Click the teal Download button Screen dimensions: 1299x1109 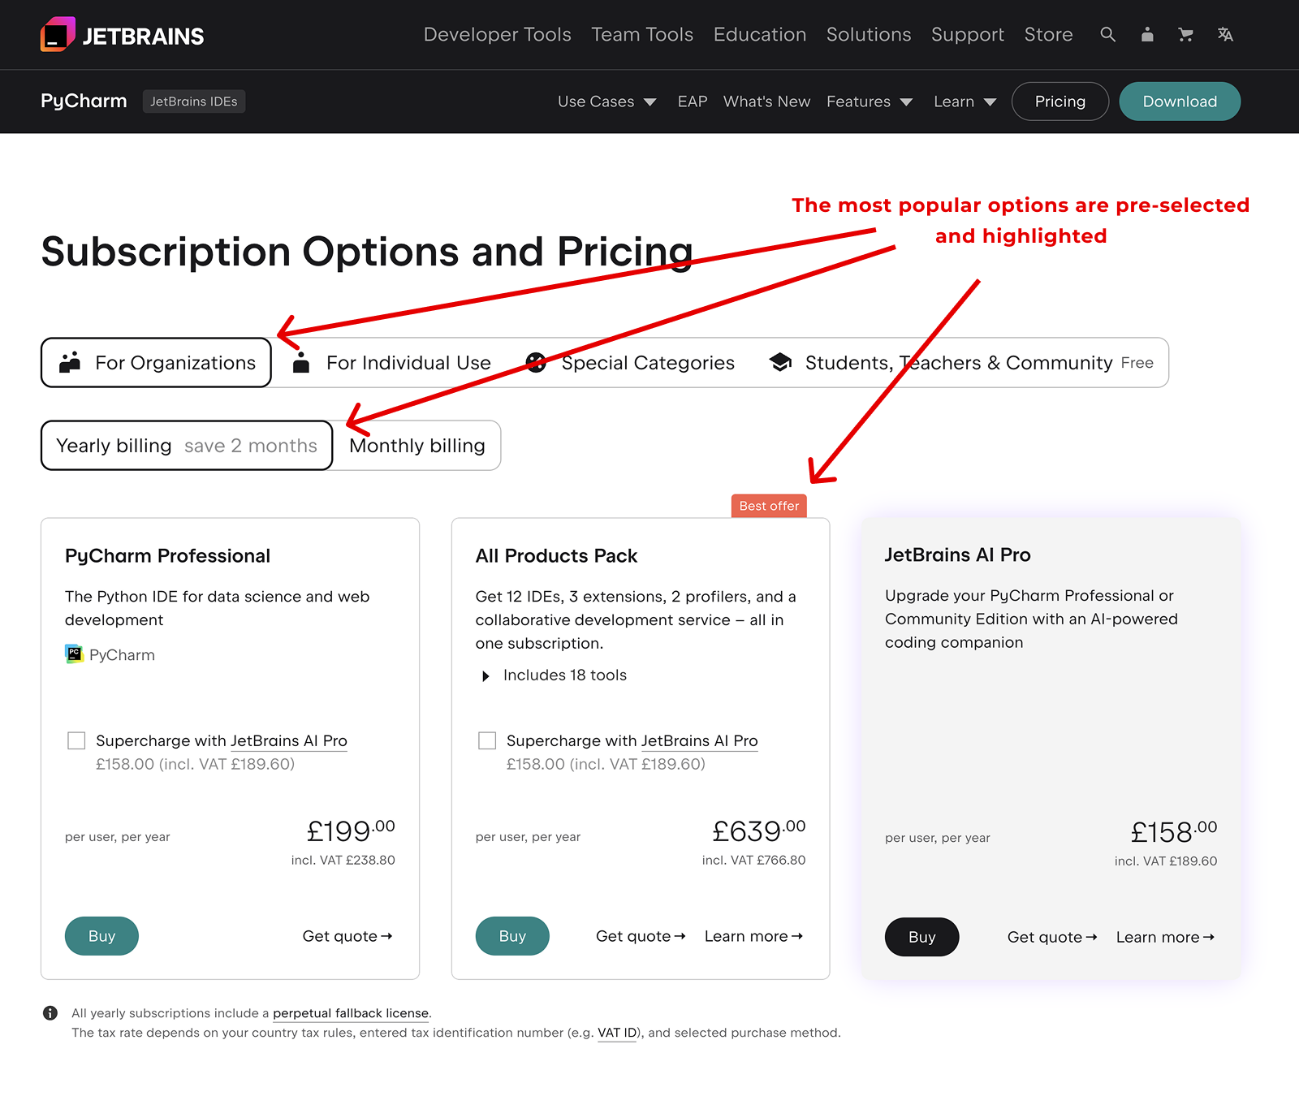click(1179, 101)
